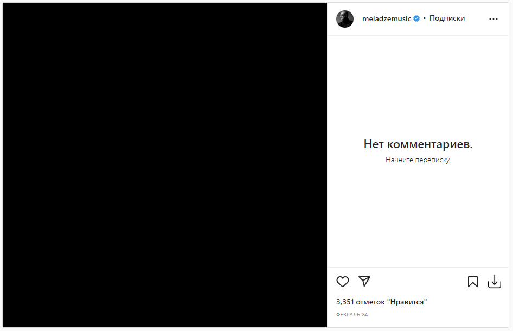Click the ФЕВРАЛЬ 24 timestamp
This screenshot has height=331, width=513.
click(x=351, y=314)
